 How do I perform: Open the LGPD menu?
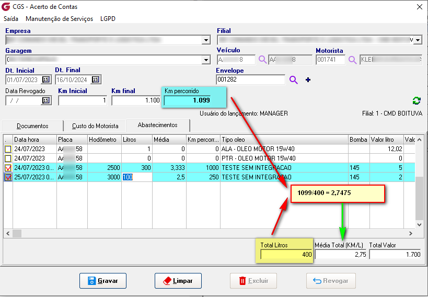108,19
